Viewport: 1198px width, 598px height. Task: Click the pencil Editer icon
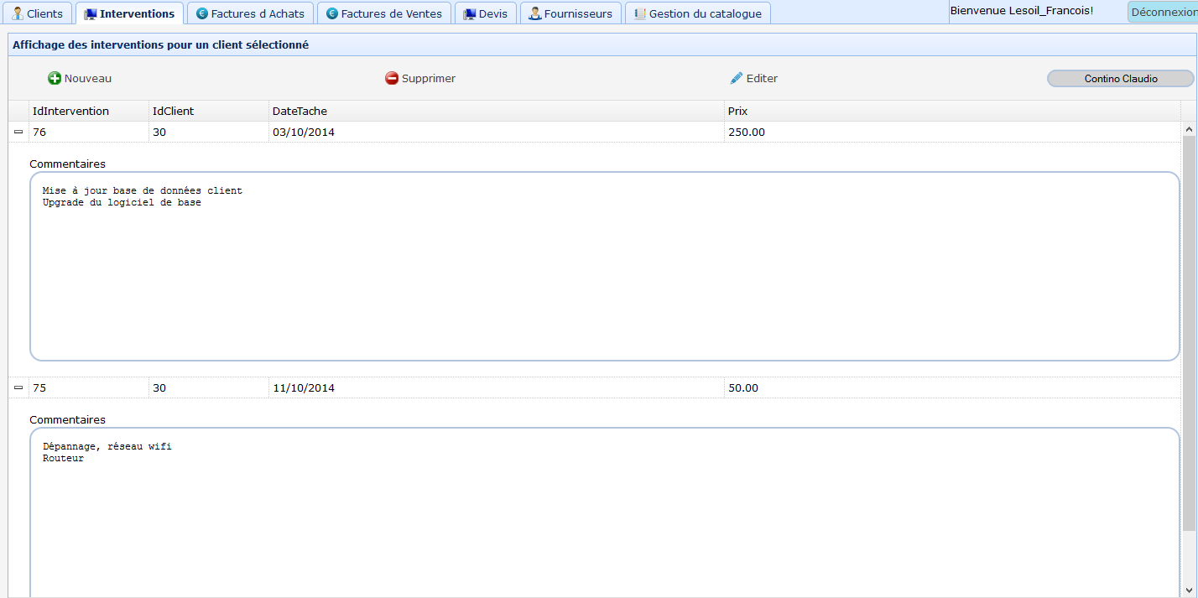(737, 78)
